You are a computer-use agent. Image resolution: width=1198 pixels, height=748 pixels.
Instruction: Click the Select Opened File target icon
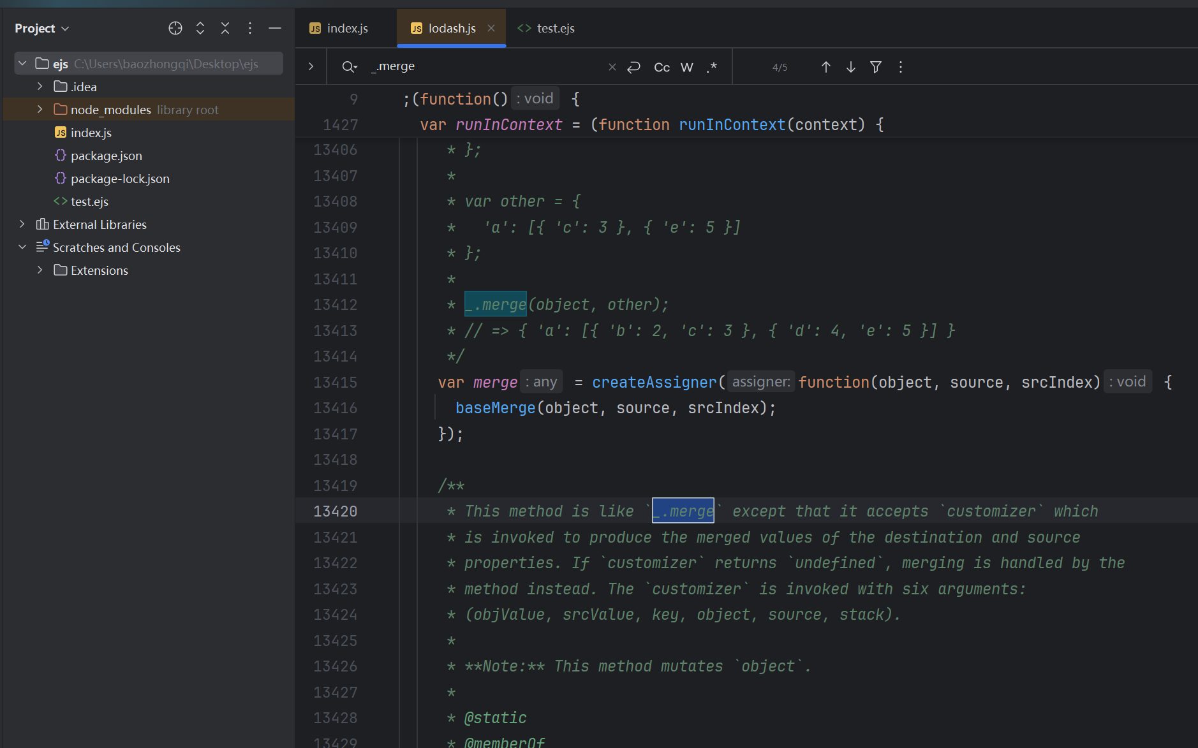click(x=175, y=28)
